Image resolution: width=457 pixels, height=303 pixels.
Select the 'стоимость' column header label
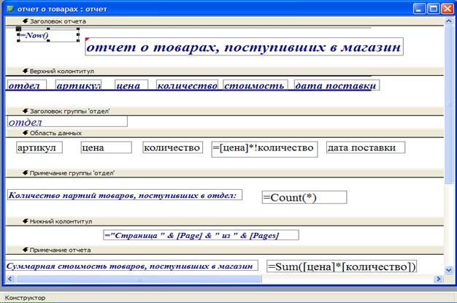tap(256, 85)
